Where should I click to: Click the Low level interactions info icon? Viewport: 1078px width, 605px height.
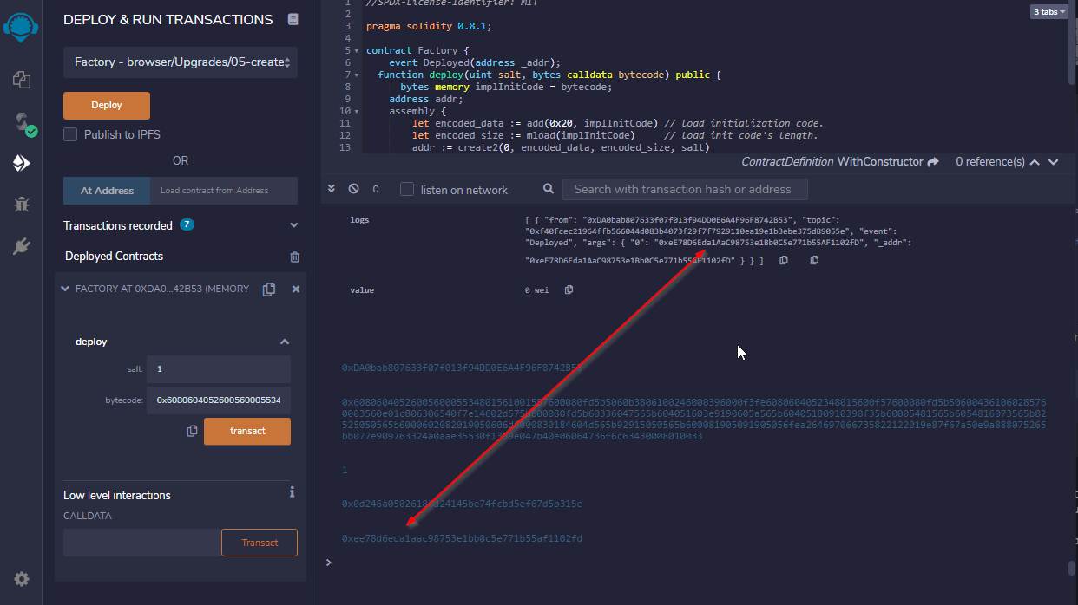click(292, 492)
